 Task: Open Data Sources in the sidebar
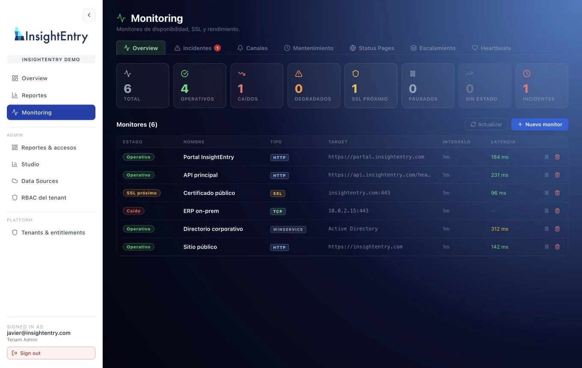pyautogui.click(x=51, y=181)
